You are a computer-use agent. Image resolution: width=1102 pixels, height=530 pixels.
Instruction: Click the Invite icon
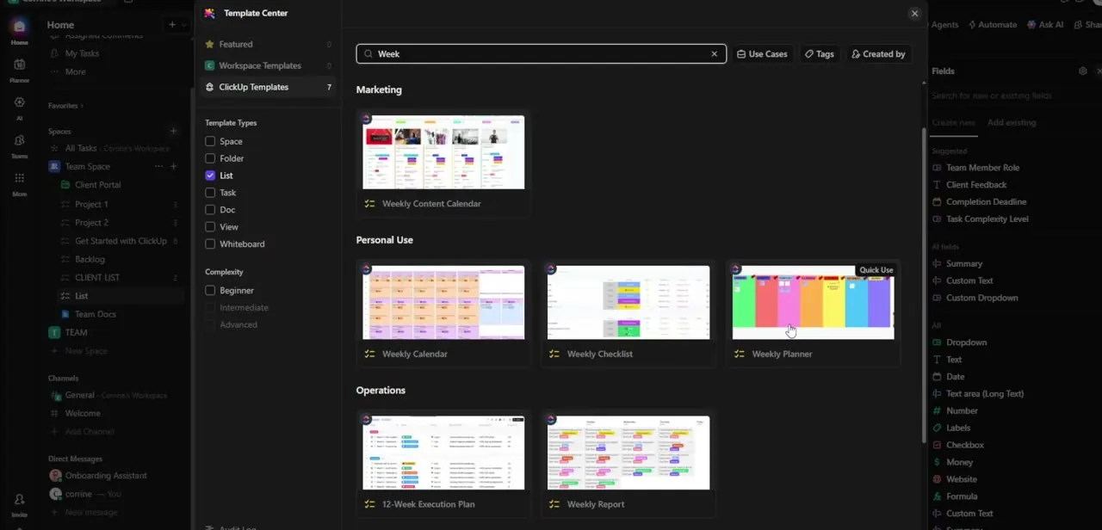[x=19, y=499]
